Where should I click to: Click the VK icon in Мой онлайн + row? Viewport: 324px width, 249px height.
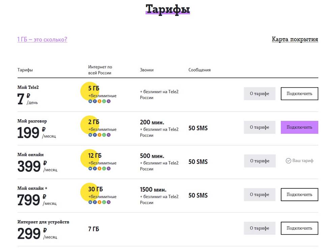tap(90, 202)
